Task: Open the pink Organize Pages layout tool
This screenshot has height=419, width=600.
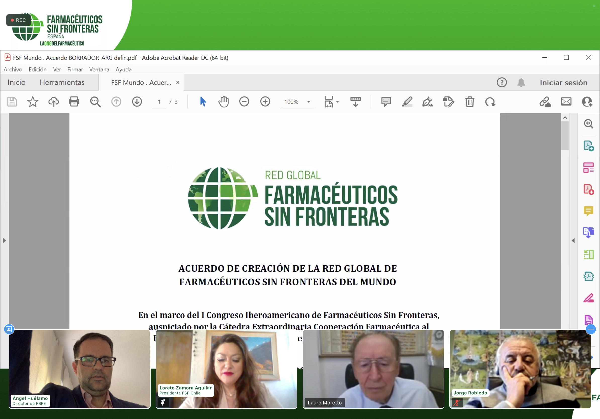Action: point(588,168)
